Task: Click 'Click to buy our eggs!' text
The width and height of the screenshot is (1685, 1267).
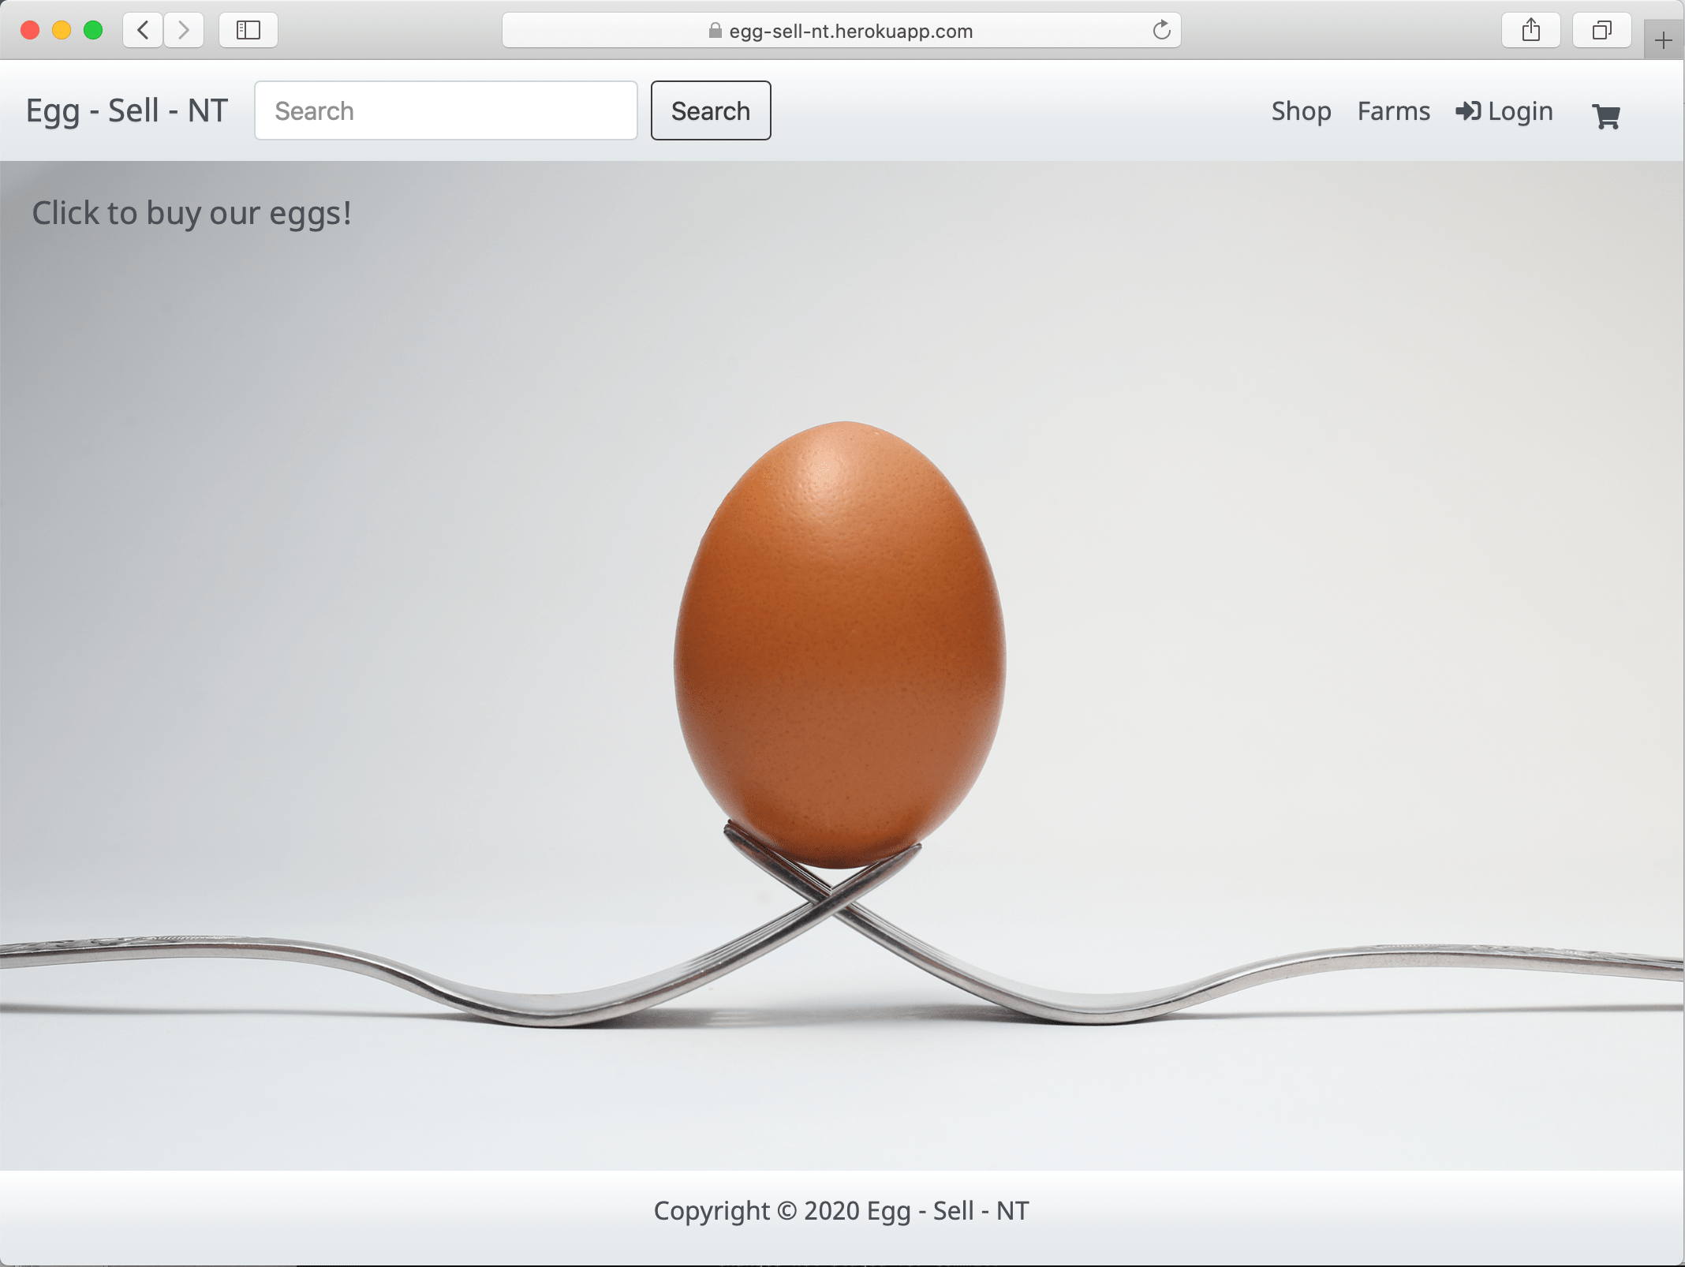Action: pyautogui.click(x=192, y=213)
